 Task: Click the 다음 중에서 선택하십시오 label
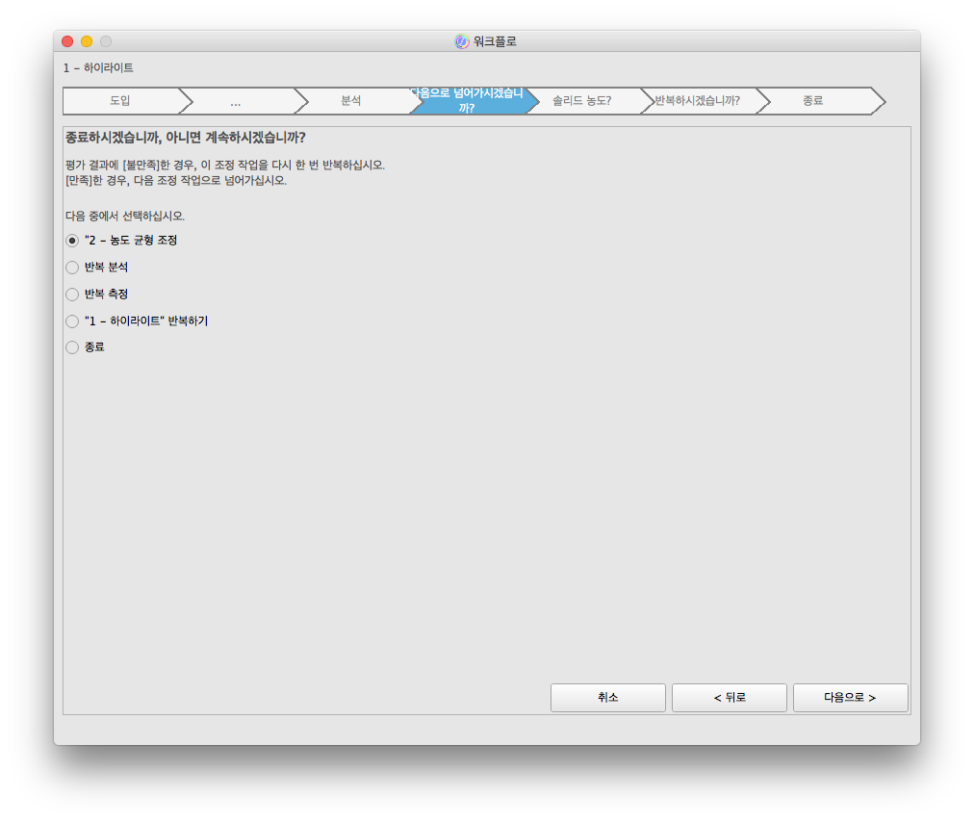(x=125, y=217)
